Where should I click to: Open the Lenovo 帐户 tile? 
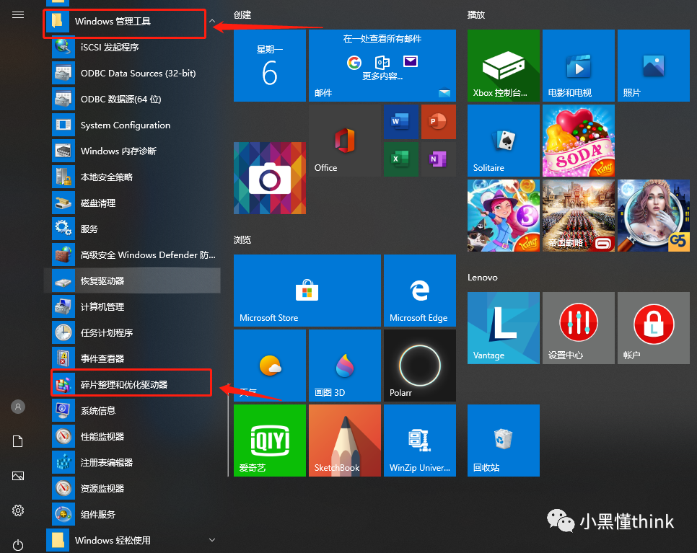point(654,328)
